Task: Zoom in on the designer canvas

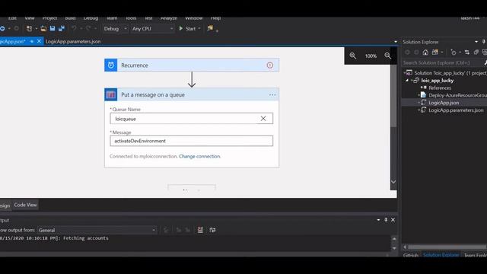Action: [353, 56]
